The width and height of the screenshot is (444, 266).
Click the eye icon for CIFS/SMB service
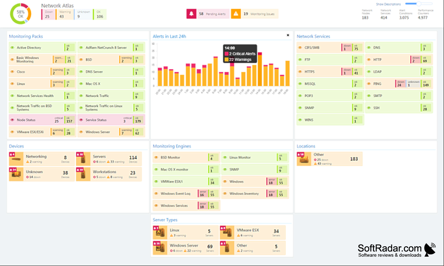(x=300, y=48)
